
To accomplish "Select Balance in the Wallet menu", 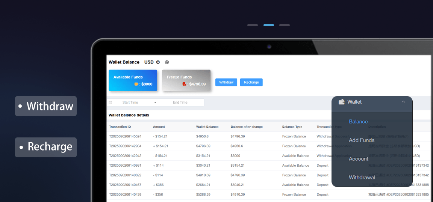I will click(358, 122).
